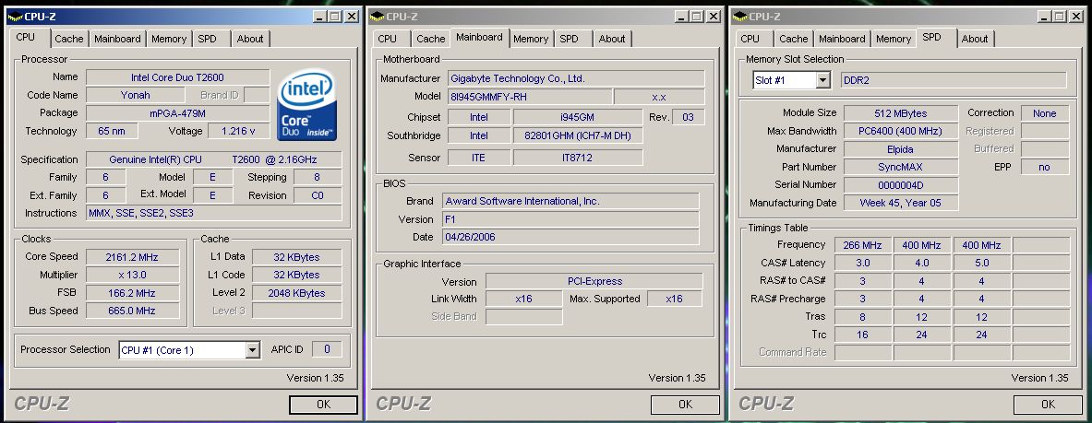This screenshot has width=1092, height=423.
Task: Click the APIC ID value 0
Action: coord(327,349)
